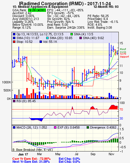The height and width of the screenshot is (163, 130).
Task: Click the blue Vol legend swatch
Action: coord(41,42)
